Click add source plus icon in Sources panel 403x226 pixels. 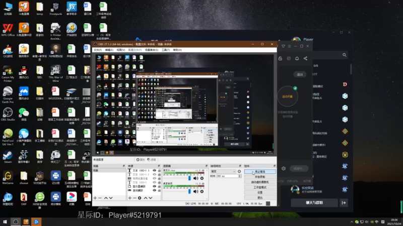(x=130, y=198)
